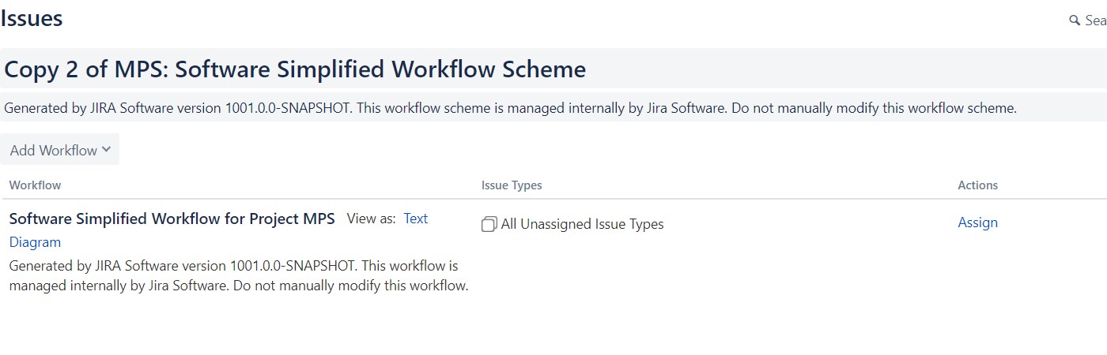Click the workflow description in the table row

[239, 275]
